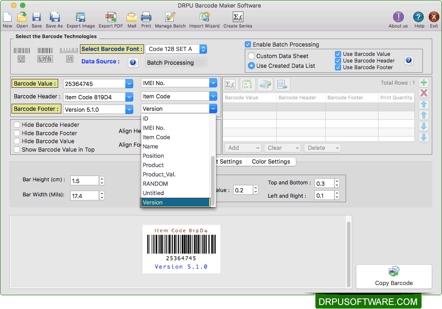
Task: Click Bar Height stepper arrows
Action: click(x=102, y=181)
